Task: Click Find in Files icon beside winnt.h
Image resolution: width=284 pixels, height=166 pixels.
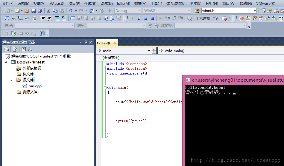Action: click(x=197, y=11)
